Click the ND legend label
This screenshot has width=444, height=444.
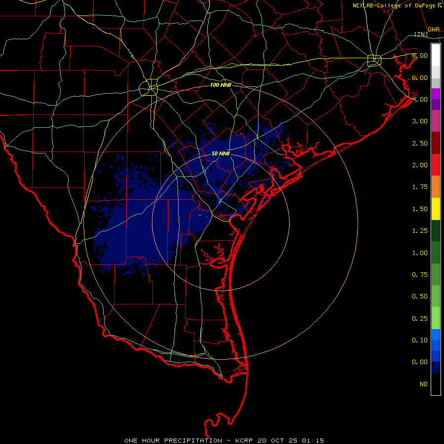[x=424, y=384]
